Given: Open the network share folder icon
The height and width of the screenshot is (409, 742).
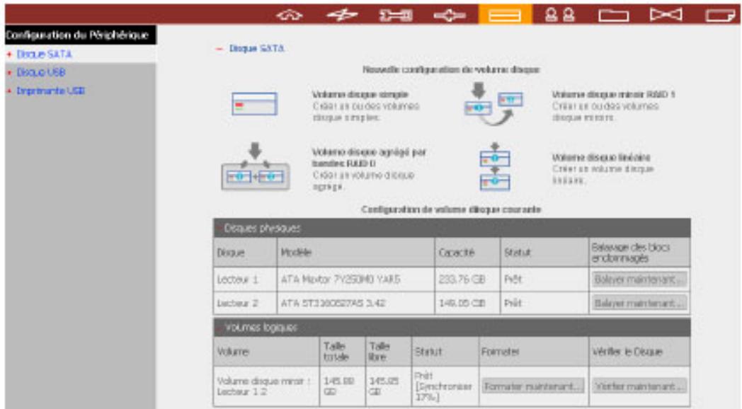Looking at the screenshot, I should pos(613,15).
